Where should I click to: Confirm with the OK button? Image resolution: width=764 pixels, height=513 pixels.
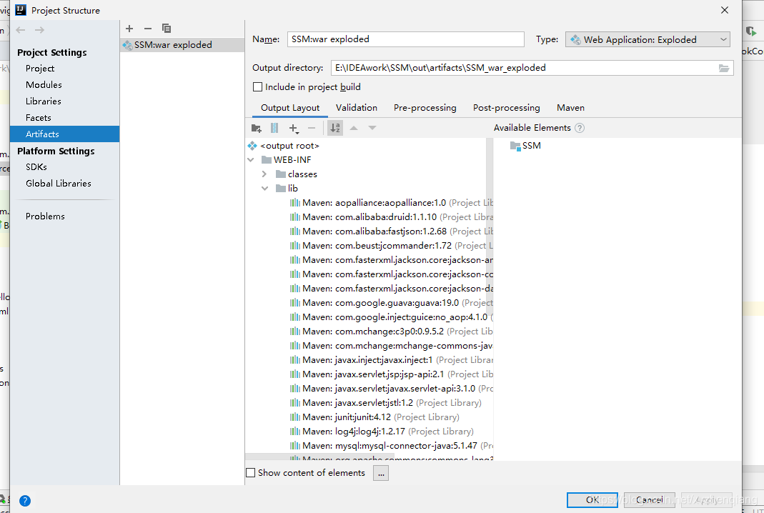tap(592, 500)
